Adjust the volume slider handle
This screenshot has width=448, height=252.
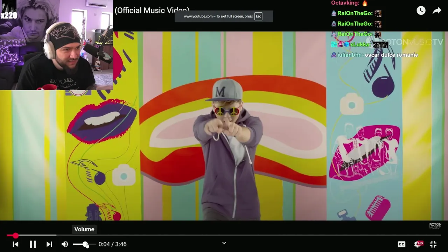click(85, 244)
